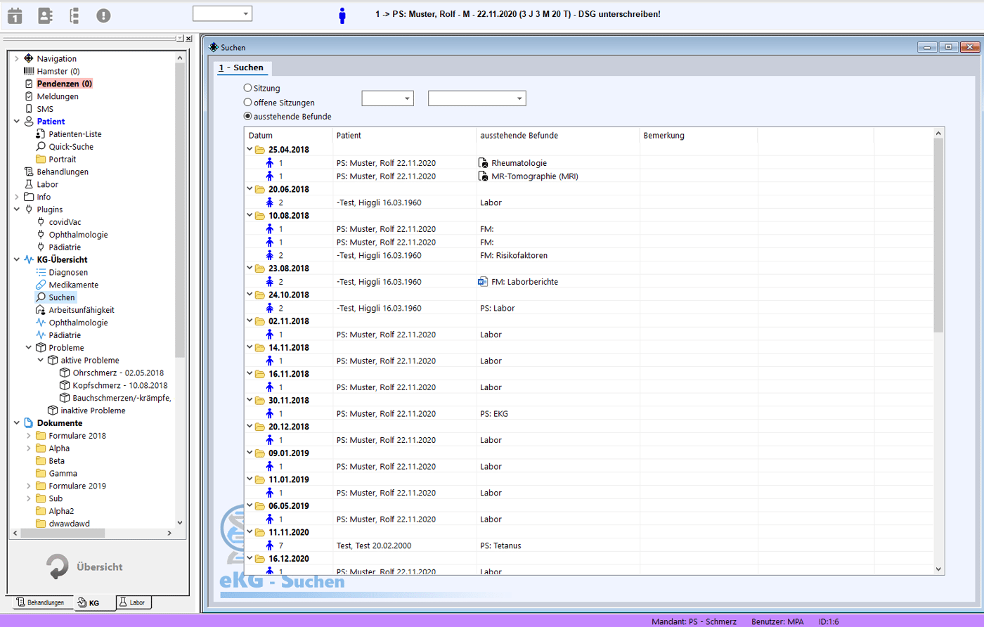Click the blue patient figure icon in header
This screenshot has width=984, height=627.
pos(342,15)
